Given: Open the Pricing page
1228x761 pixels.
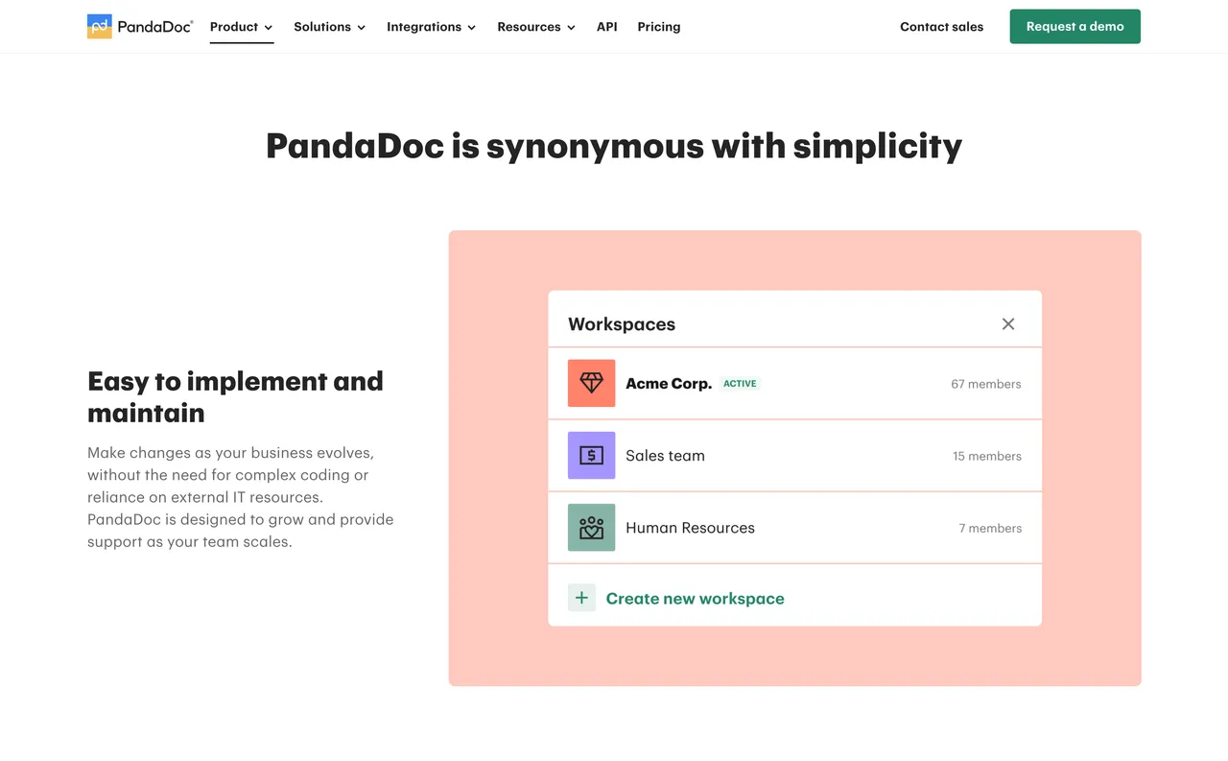Looking at the screenshot, I should pos(659,27).
